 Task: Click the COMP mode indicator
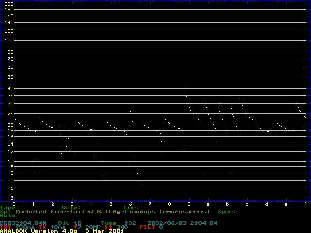click(93, 227)
